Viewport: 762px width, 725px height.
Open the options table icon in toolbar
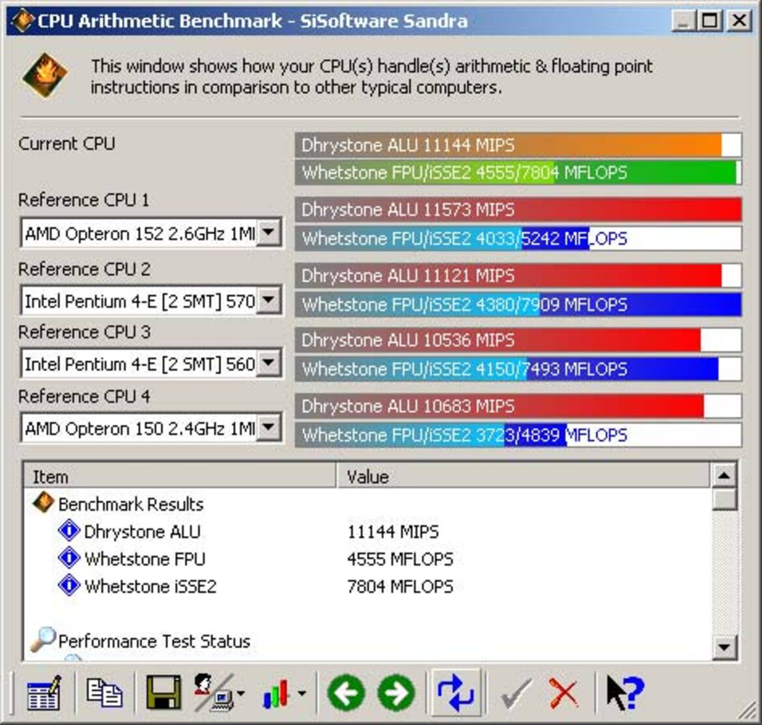(44, 692)
